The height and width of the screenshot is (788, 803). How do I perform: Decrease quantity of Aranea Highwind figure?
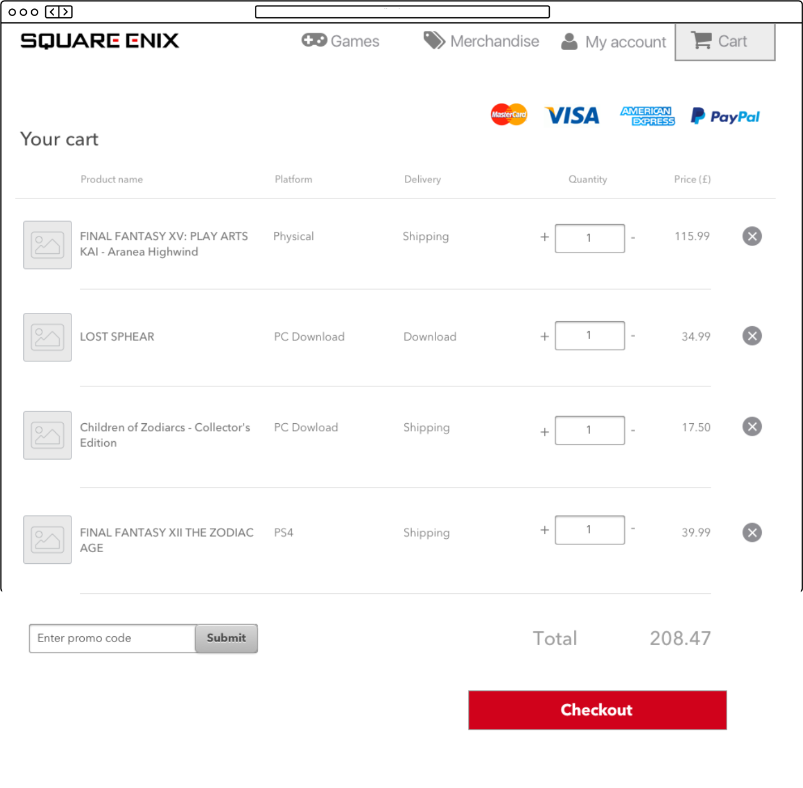coord(633,238)
